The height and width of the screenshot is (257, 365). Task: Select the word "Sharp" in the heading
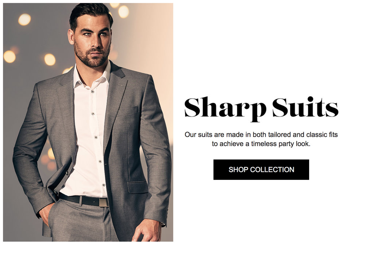225,109
